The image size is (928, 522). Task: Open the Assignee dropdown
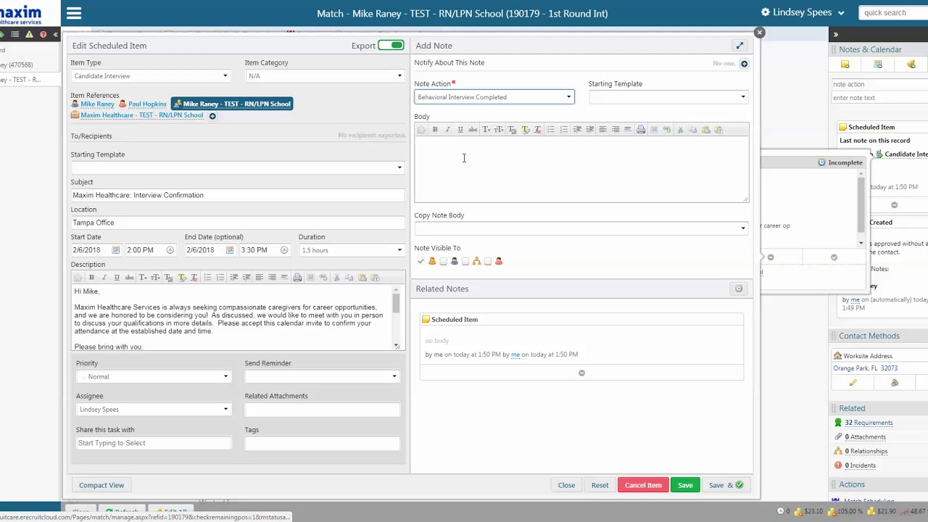point(153,410)
